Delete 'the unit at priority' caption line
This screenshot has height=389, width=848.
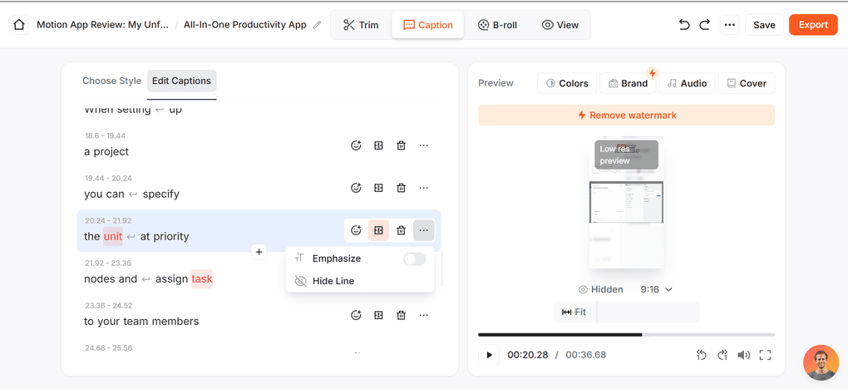pos(402,230)
